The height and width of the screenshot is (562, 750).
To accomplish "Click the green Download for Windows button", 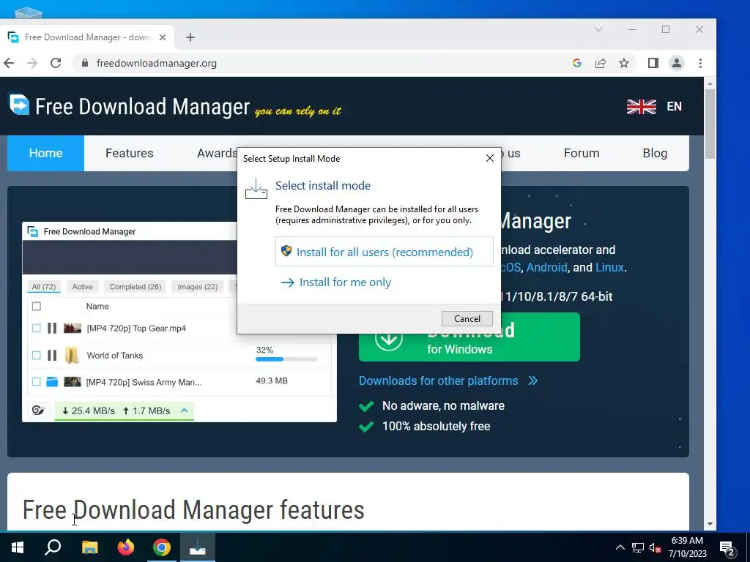I will pyautogui.click(x=469, y=337).
